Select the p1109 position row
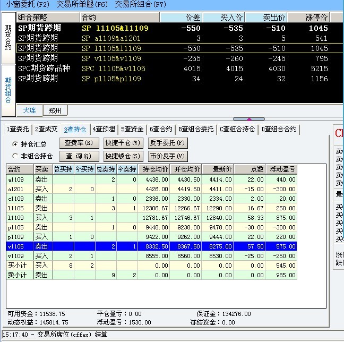Screen dimensions: 344x342 tap(152, 237)
